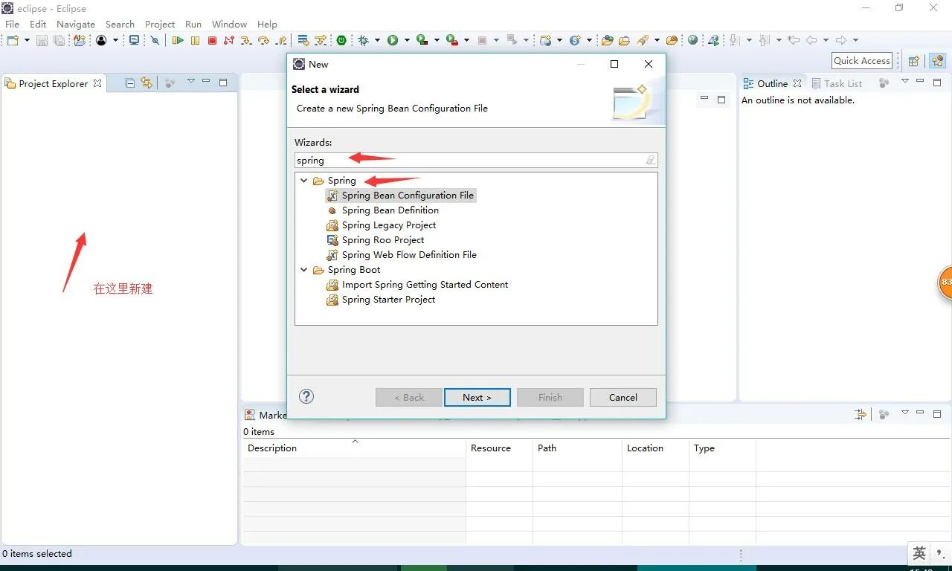Click the Step Return icon
Viewport: 952px width, 571px height.
coord(281,40)
